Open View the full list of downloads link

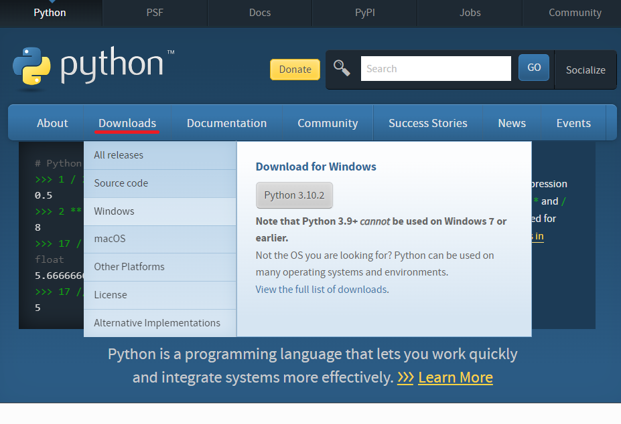point(322,290)
